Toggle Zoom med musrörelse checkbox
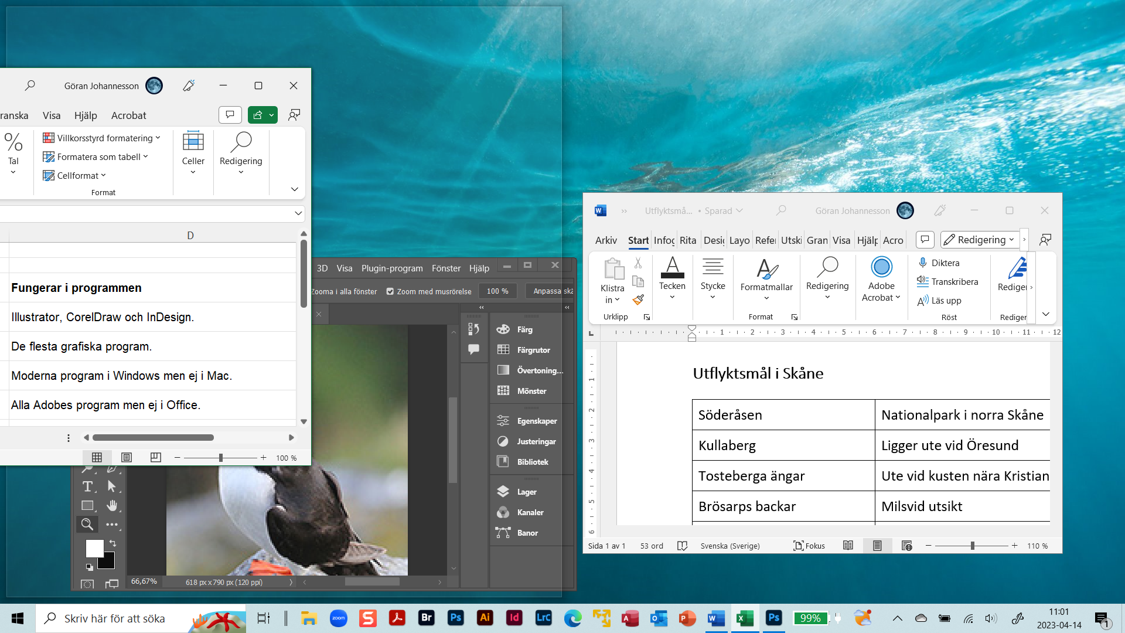The width and height of the screenshot is (1125, 633). [390, 291]
